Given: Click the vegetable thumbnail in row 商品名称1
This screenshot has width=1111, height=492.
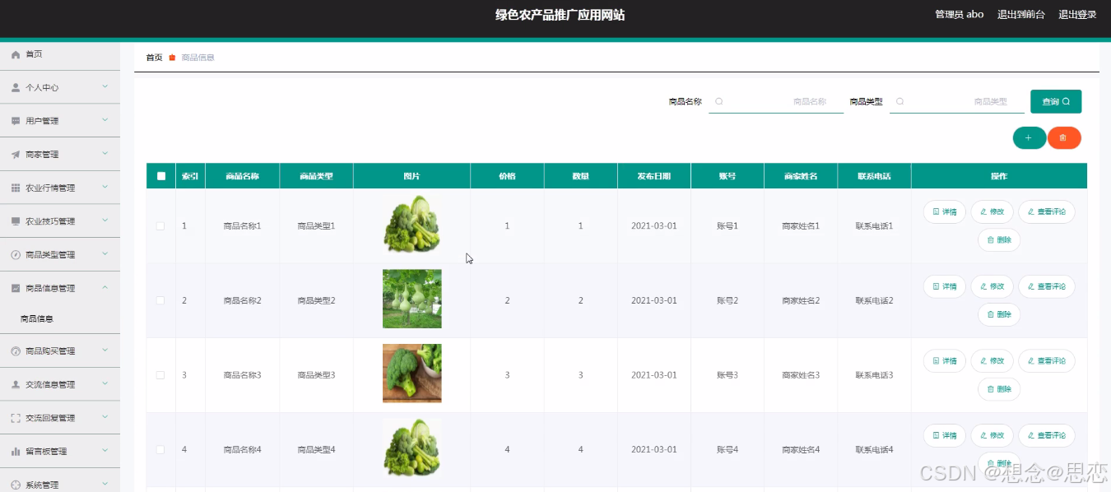Looking at the screenshot, I should (x=411, y=224).
